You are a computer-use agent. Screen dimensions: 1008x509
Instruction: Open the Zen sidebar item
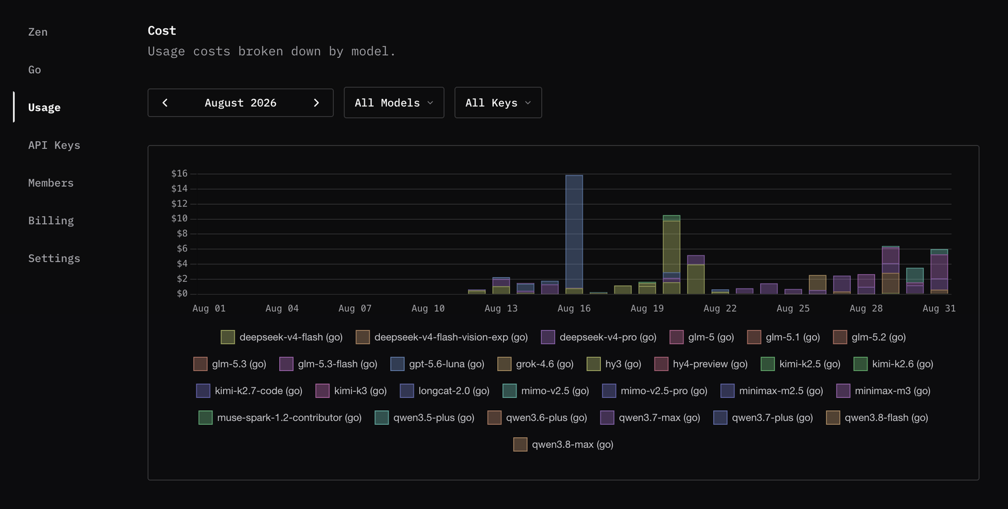[x=38, y=32]
